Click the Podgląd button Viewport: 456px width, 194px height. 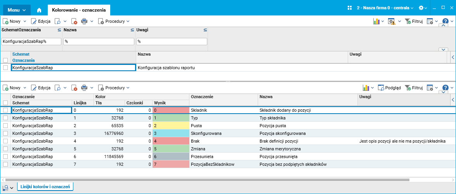[389, 88]
